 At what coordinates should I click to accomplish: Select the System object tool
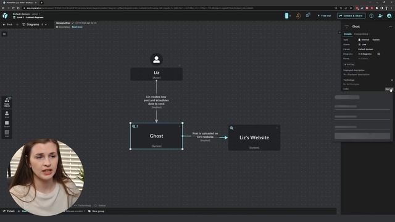[7, 124]
